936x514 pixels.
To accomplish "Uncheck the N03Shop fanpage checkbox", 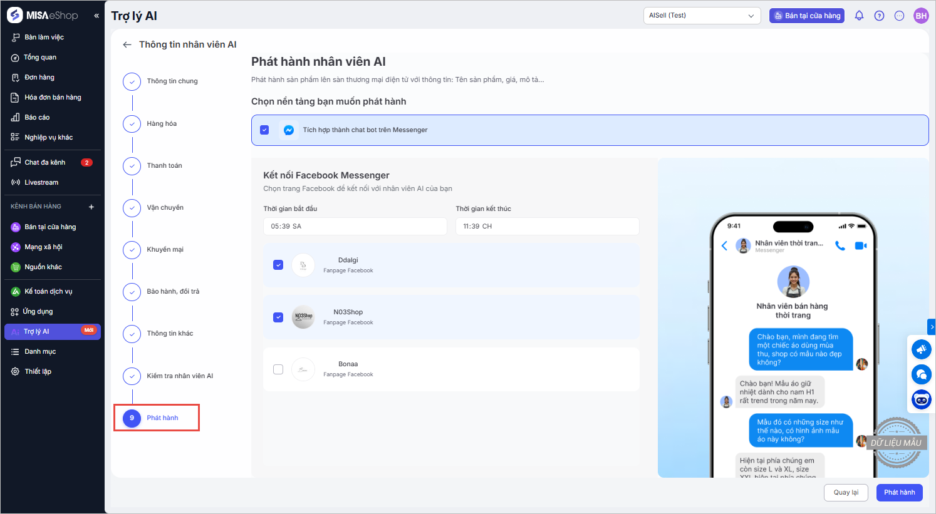I will [278, 317].
